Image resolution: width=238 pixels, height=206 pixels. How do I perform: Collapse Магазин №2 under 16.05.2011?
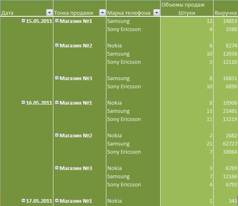tap(57, 135)
